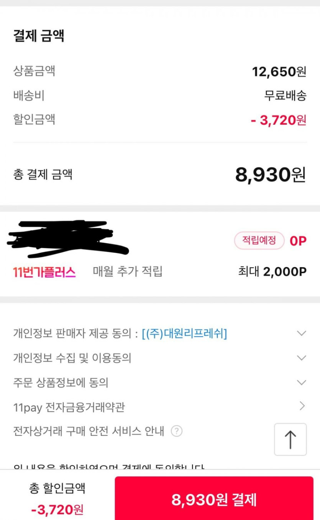
Task: Tap the 11번가플러스 logo
Action: coord(44,272)
